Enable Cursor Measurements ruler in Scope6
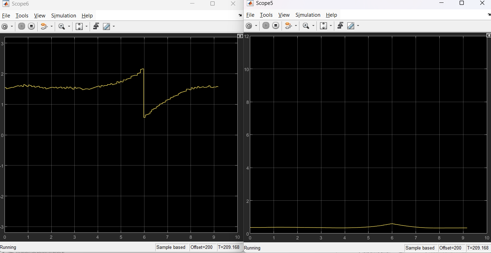The image size is (491, 253). [x=106, y=26]
